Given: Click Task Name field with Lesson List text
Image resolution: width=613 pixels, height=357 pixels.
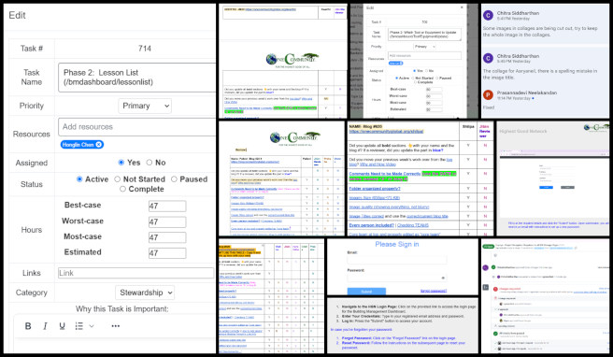Looking at the screenshot, I should point(136,77).
